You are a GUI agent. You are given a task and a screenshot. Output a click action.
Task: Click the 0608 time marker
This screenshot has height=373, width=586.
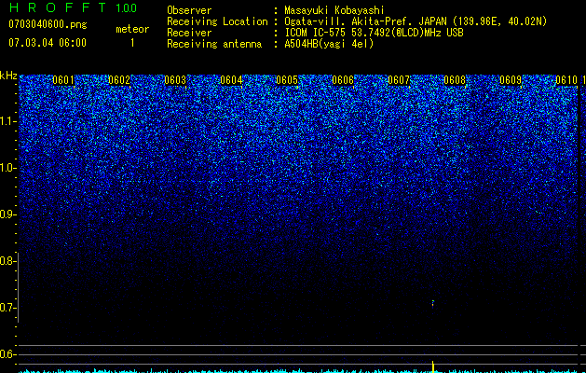coord(455,80)
